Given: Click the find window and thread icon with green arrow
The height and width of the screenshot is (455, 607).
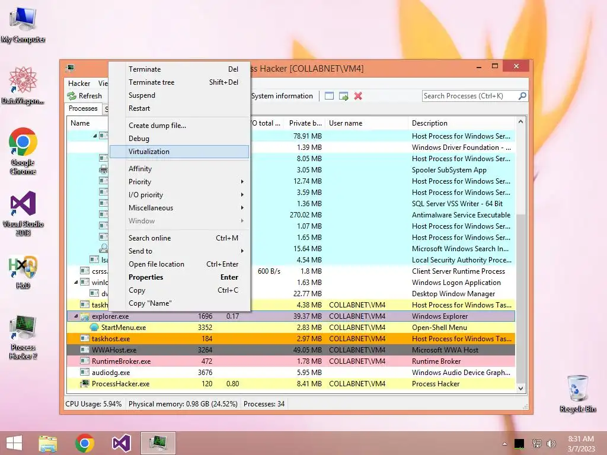Looking at the screenshot, I should [x=343, y=96].
